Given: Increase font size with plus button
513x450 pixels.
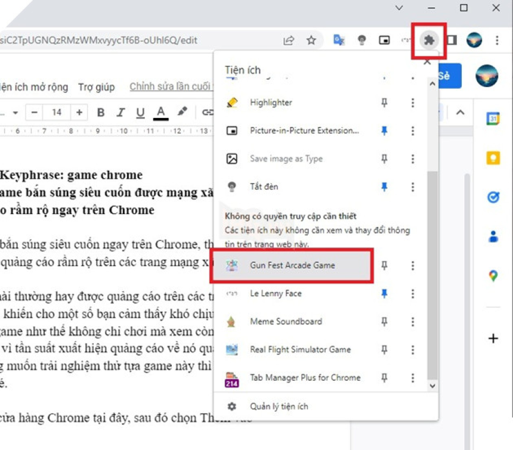Looking at the screenshot, I should pyautogui.click(x=79, y=113).
